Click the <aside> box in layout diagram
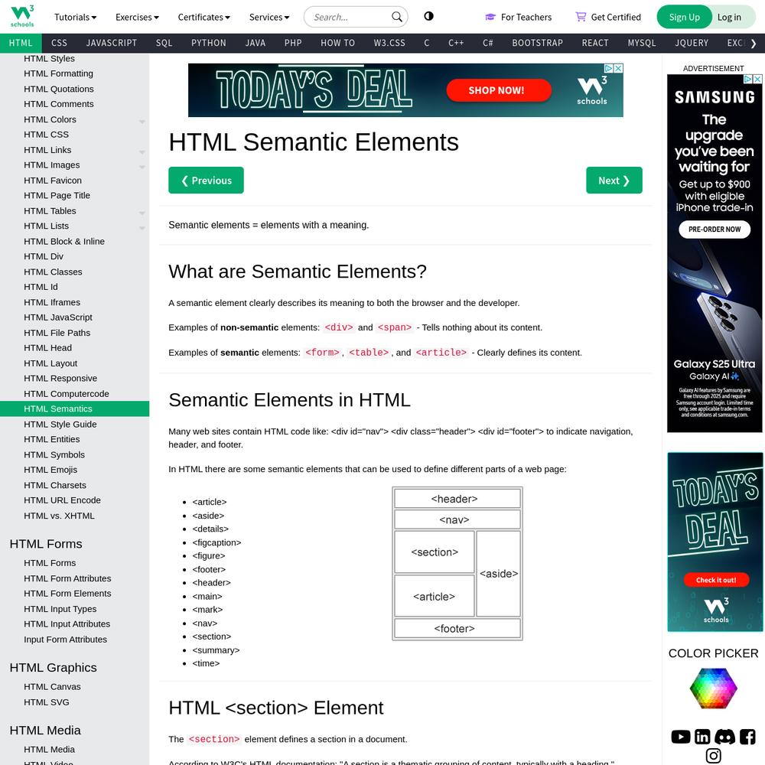 click(x=498, y=574)
